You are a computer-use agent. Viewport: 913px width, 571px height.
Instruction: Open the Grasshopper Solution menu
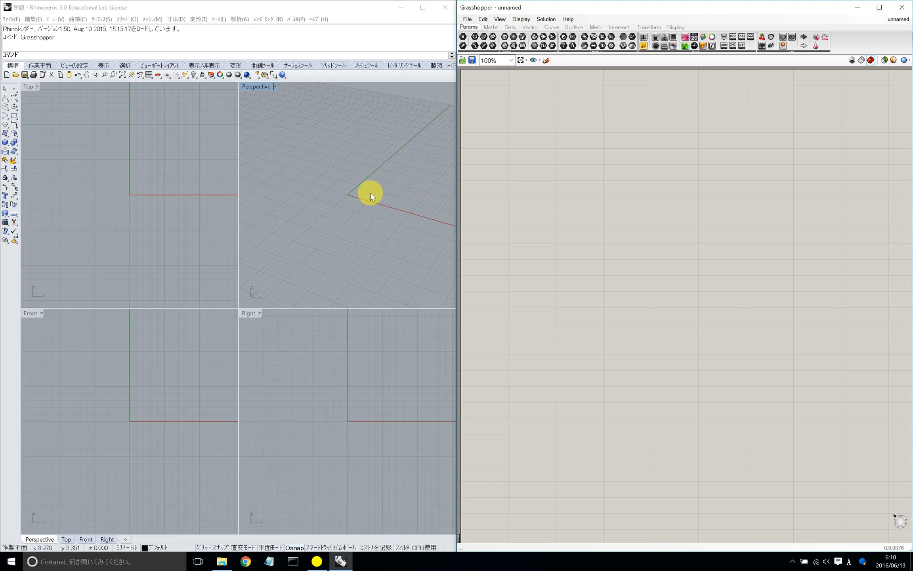(546, 19)
